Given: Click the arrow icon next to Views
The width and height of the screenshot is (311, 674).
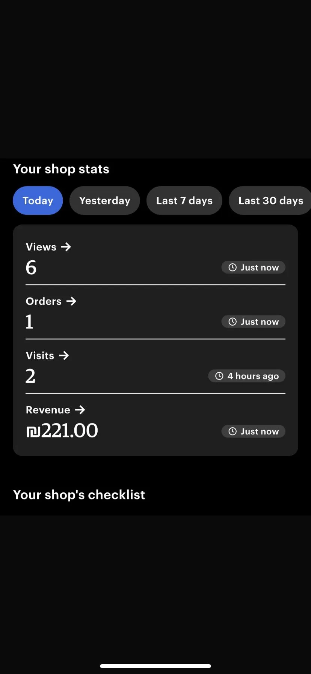Looking at the screenshot, I should coord(66,247).
